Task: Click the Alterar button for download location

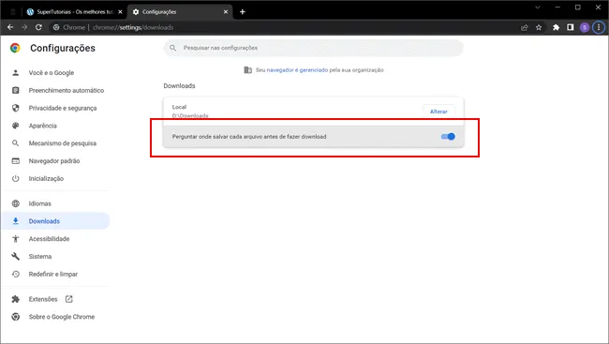Action: [x=438, y=112]
